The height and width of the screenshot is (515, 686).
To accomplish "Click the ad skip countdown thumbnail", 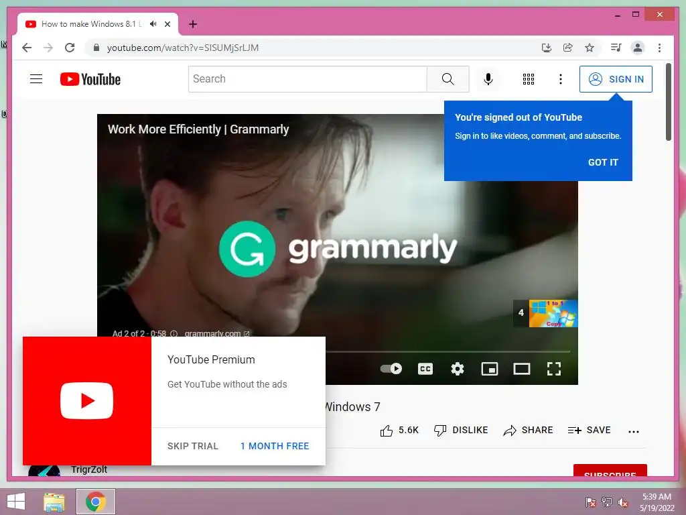I will [545, 313].
